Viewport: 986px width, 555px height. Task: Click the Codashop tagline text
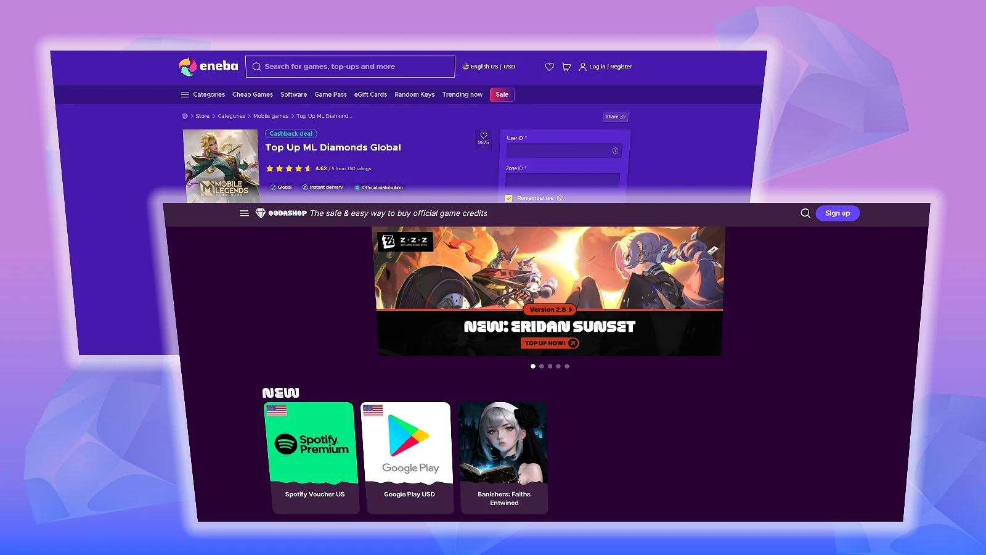(399, 213)
